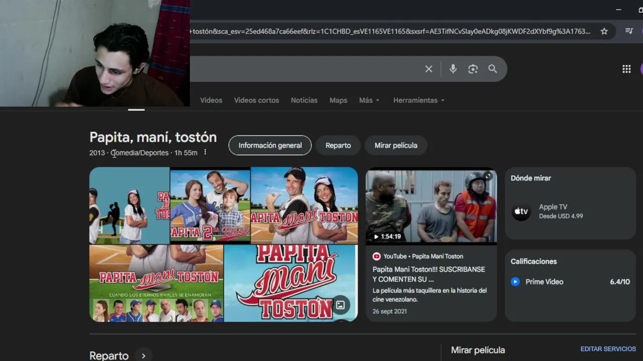This screenshot has height=361, width=643.
Task: Switch to the Maps tab
Action: pyautogui.click(x=338, y=100)
